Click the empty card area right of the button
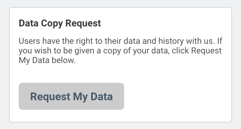The height and width of the screenshot is (129, 241). click(178, 97)
